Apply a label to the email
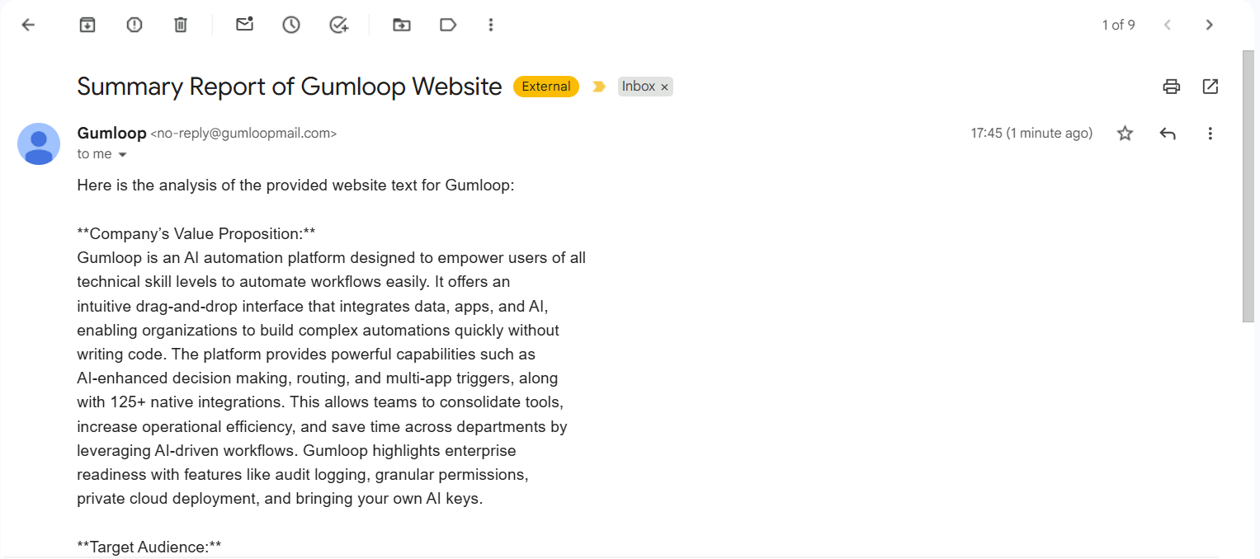This screenshot has width=1260, height=559. (x=447, y=25)
